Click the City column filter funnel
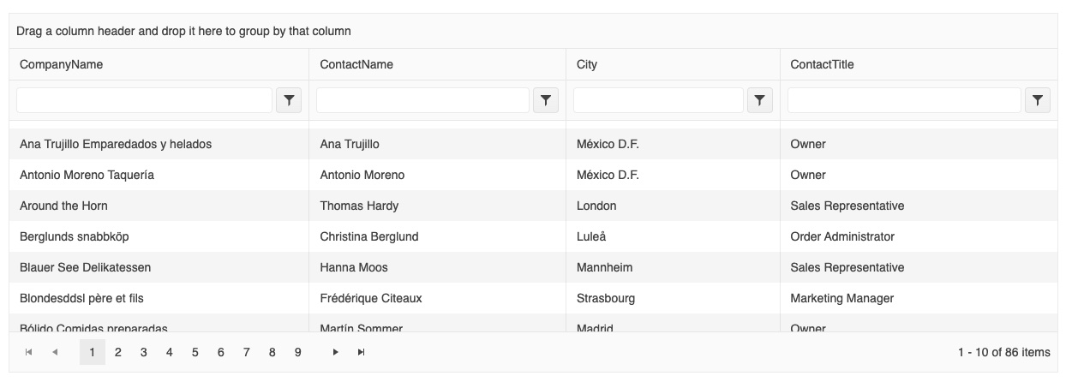The width and height of the screenshot is (1066, 382). click(760, 100)
